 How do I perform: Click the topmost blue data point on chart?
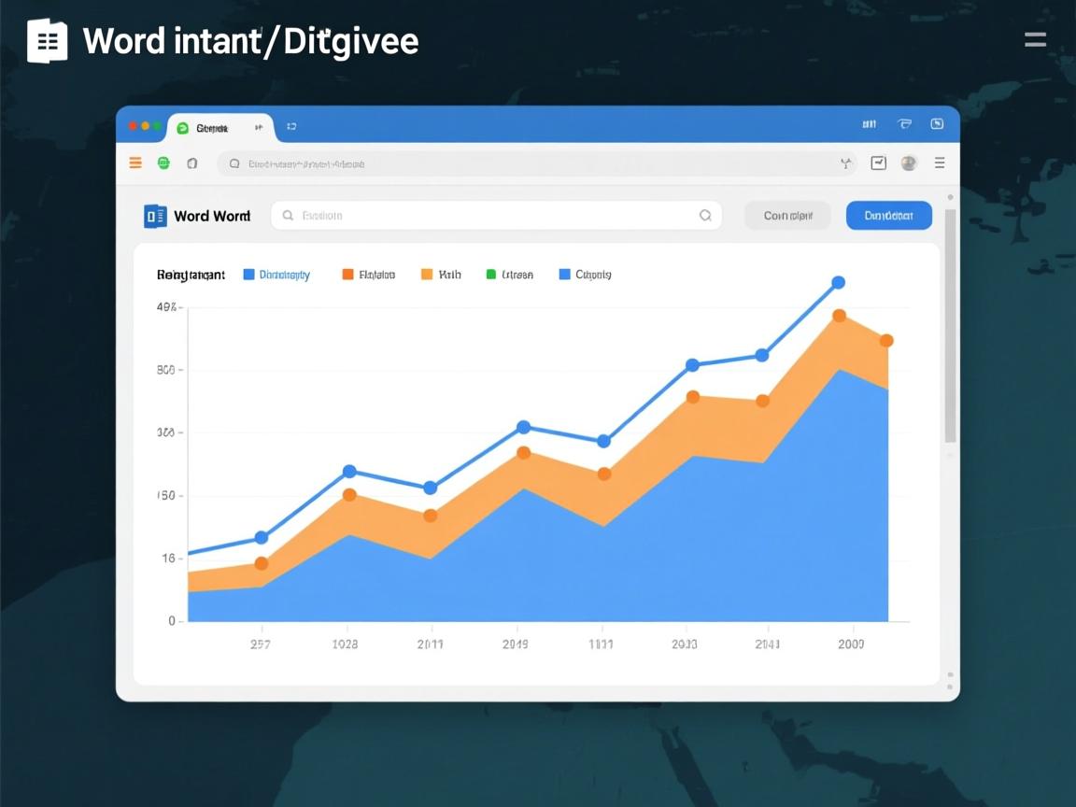coord(838,283)
